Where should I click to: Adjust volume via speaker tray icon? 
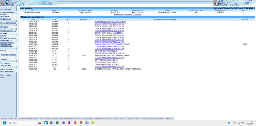[243, 123]
